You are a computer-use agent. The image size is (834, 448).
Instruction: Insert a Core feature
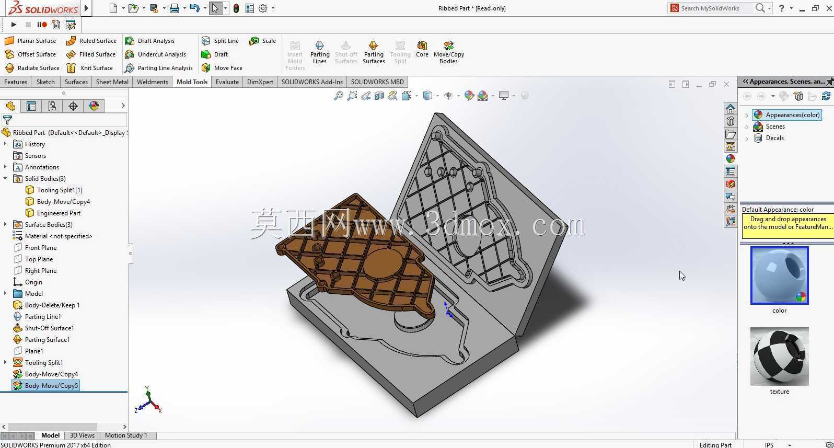(422, 49)
